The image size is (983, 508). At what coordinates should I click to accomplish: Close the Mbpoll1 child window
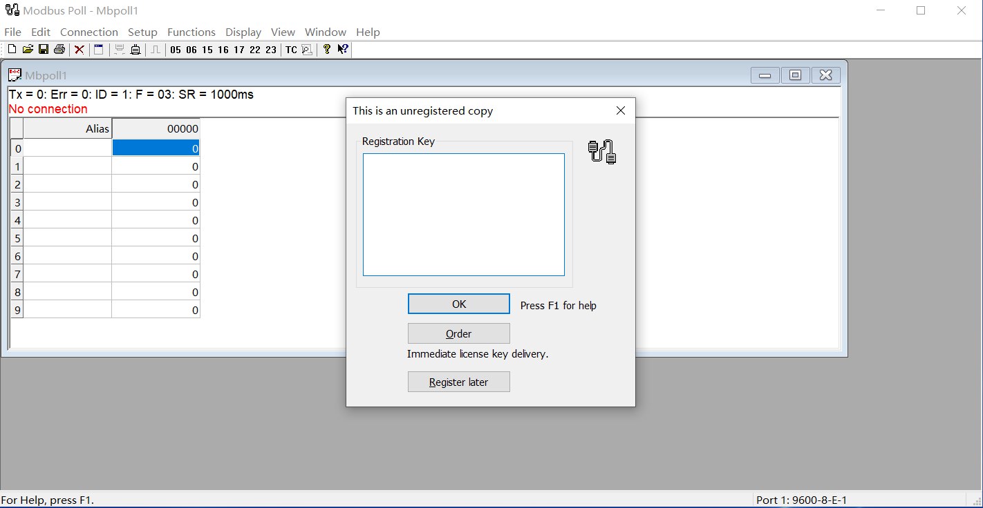(826, 75)
